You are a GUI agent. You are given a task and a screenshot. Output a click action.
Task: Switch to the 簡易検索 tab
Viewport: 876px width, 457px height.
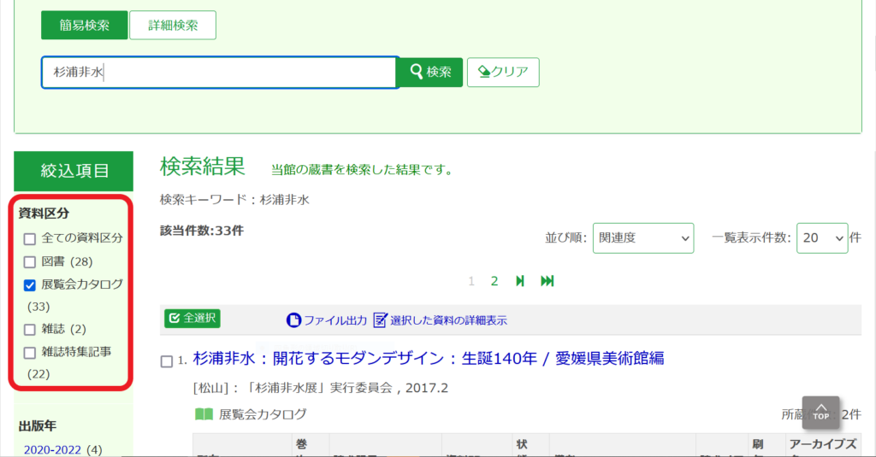[x=85, y=25]
